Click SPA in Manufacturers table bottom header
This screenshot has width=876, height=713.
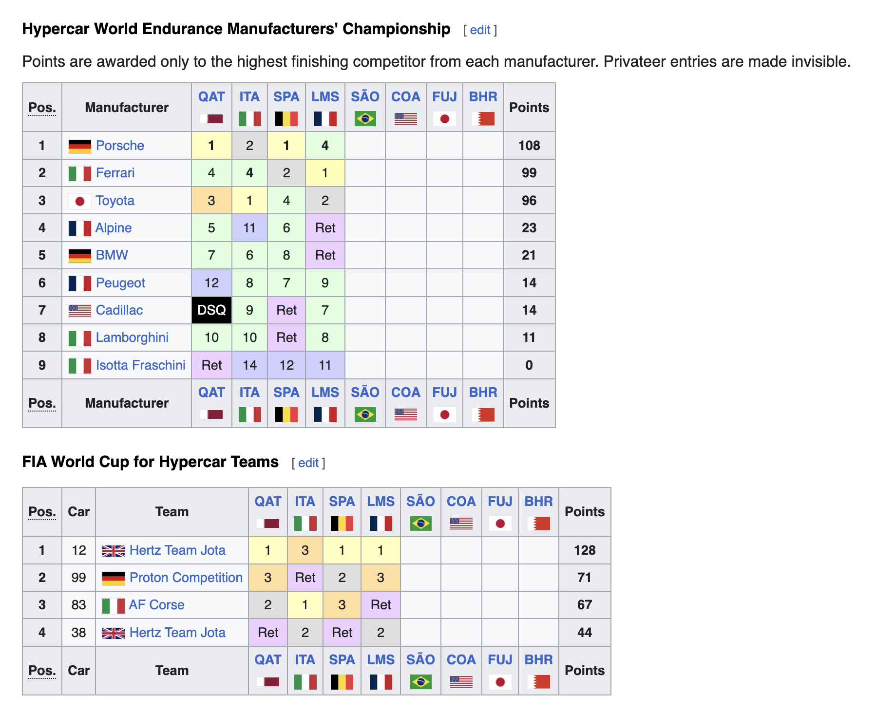[286, 393]
